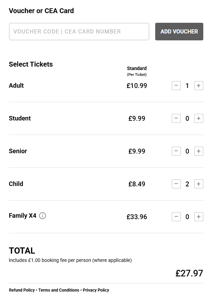The image size is (214, 294).
Task: Add a Student ticket using plus icon
Action: [x=198, y=118]
